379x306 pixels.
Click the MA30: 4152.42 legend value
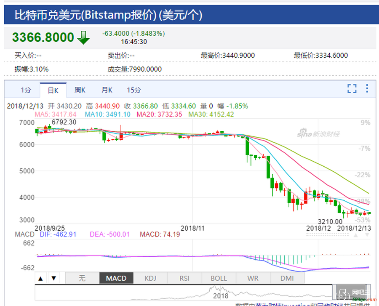211,114
